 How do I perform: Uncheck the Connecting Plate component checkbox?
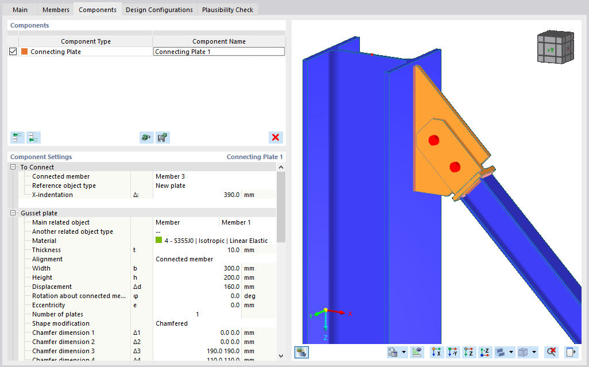pyautogui.click(x=13, y=52)
